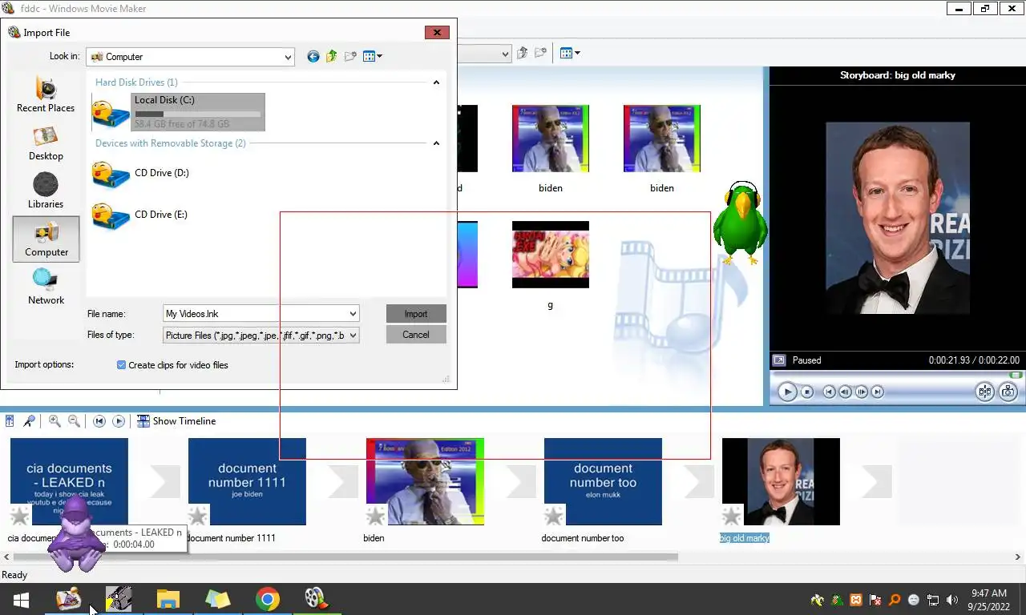The height and width of the screenshot is (615, 1026).
Task: Step to the next frame
Action: click(x=862, y=392)
